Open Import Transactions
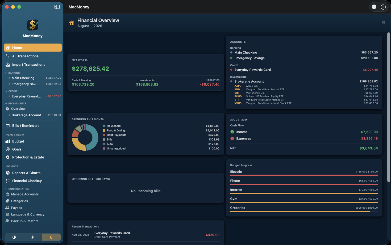 [33, 65]
